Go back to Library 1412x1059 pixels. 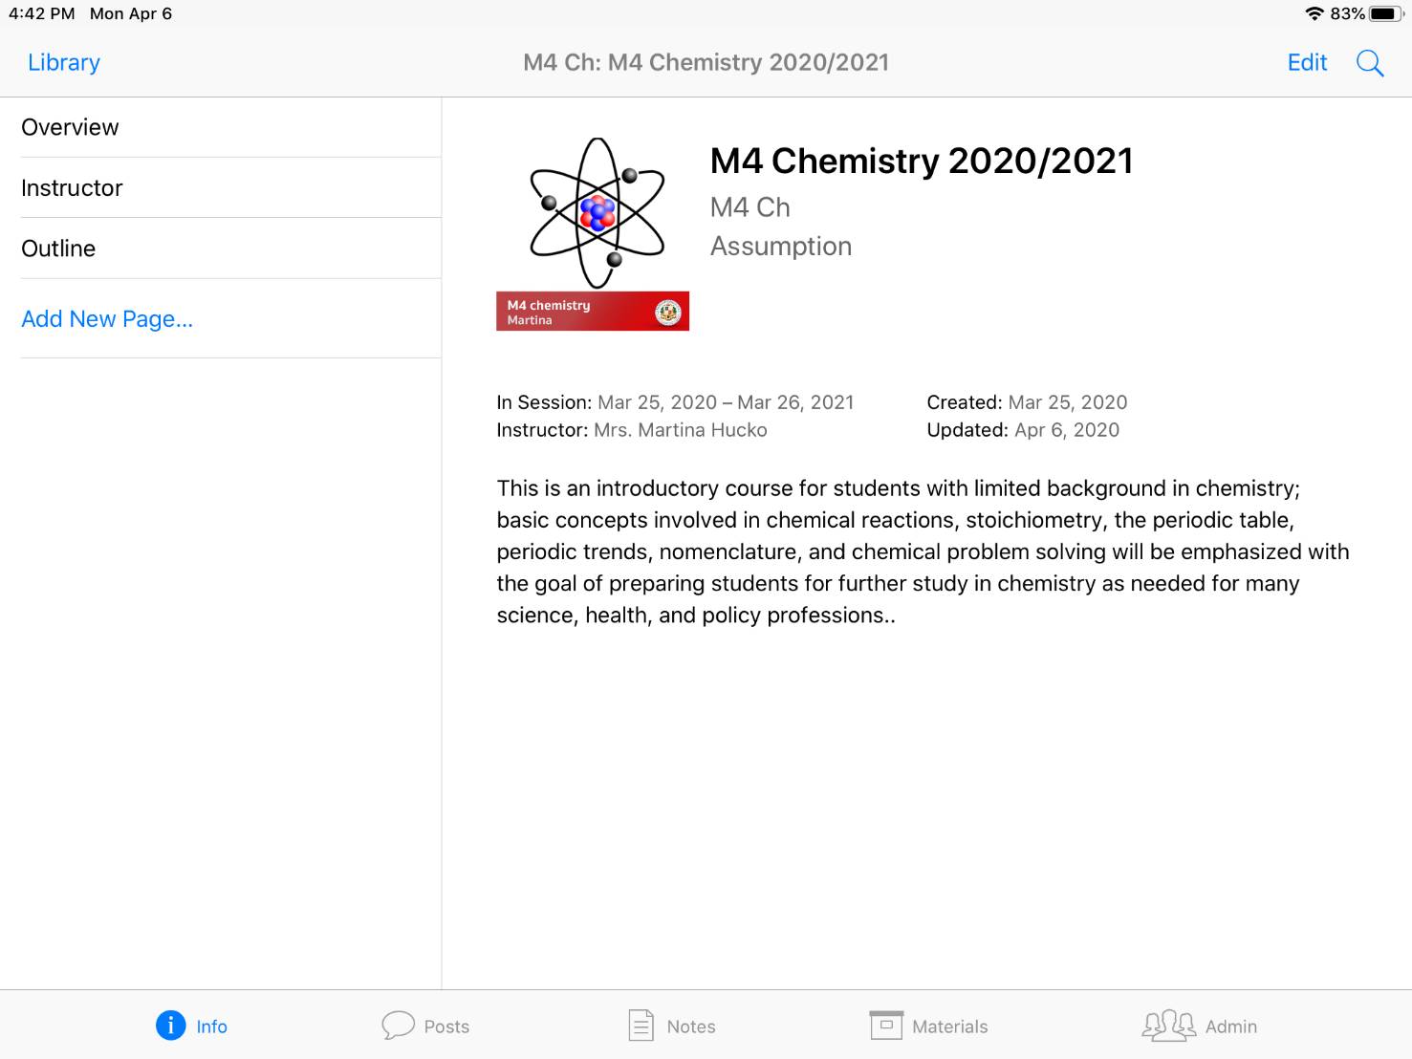pos(64,63)
